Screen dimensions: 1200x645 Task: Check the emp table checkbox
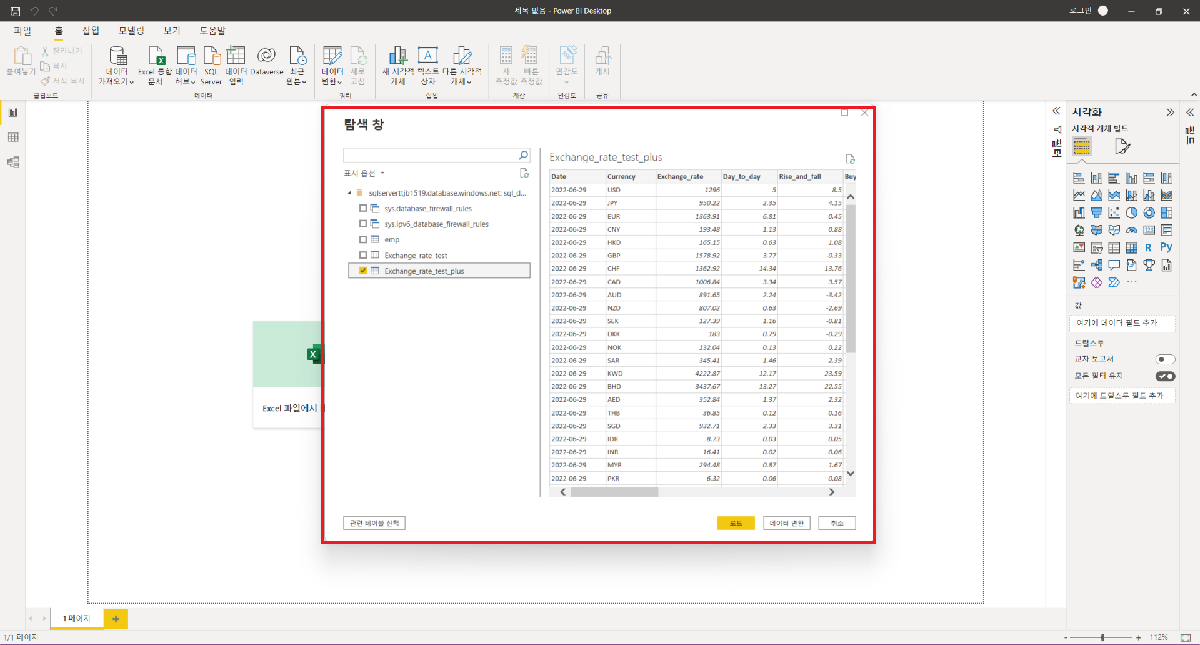pos(363,239)
